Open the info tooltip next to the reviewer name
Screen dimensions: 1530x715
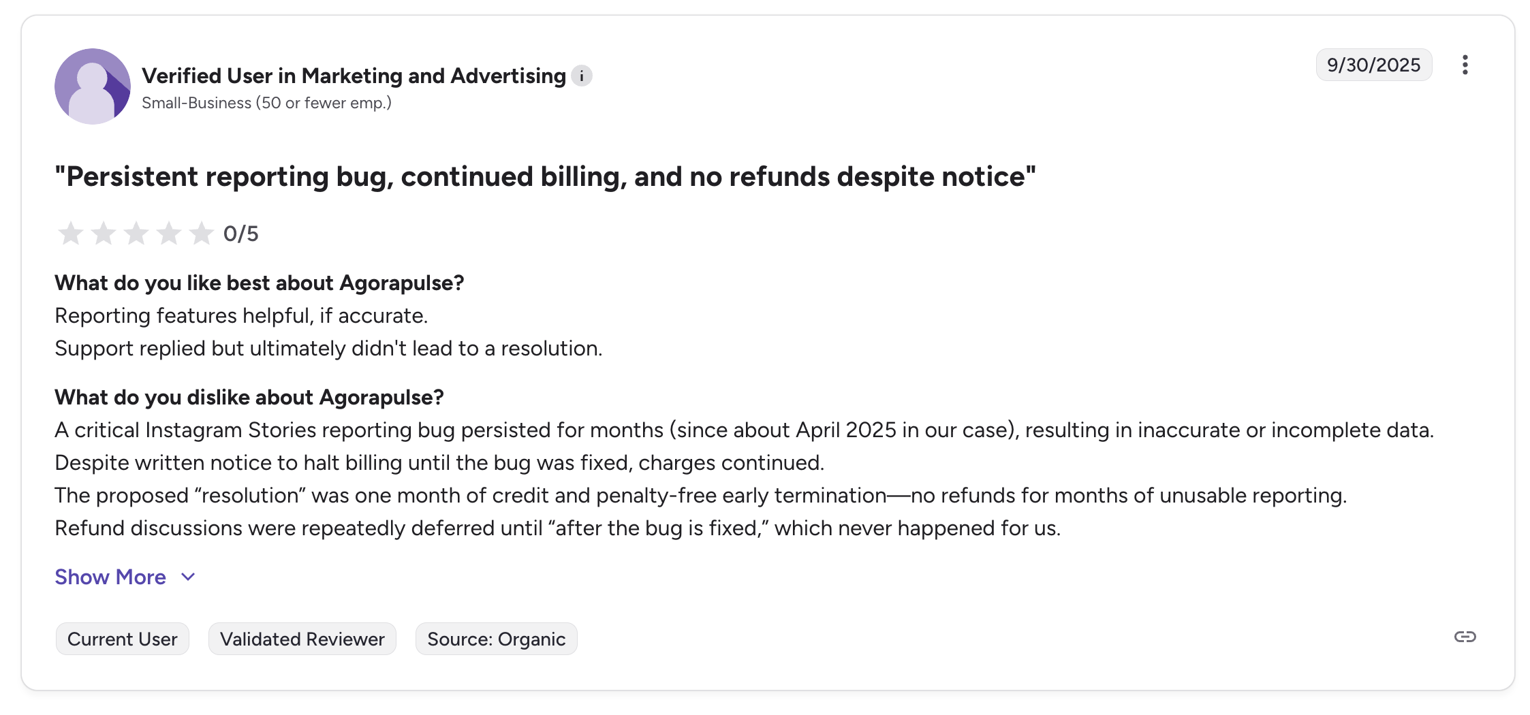click(x=582, y=76)
